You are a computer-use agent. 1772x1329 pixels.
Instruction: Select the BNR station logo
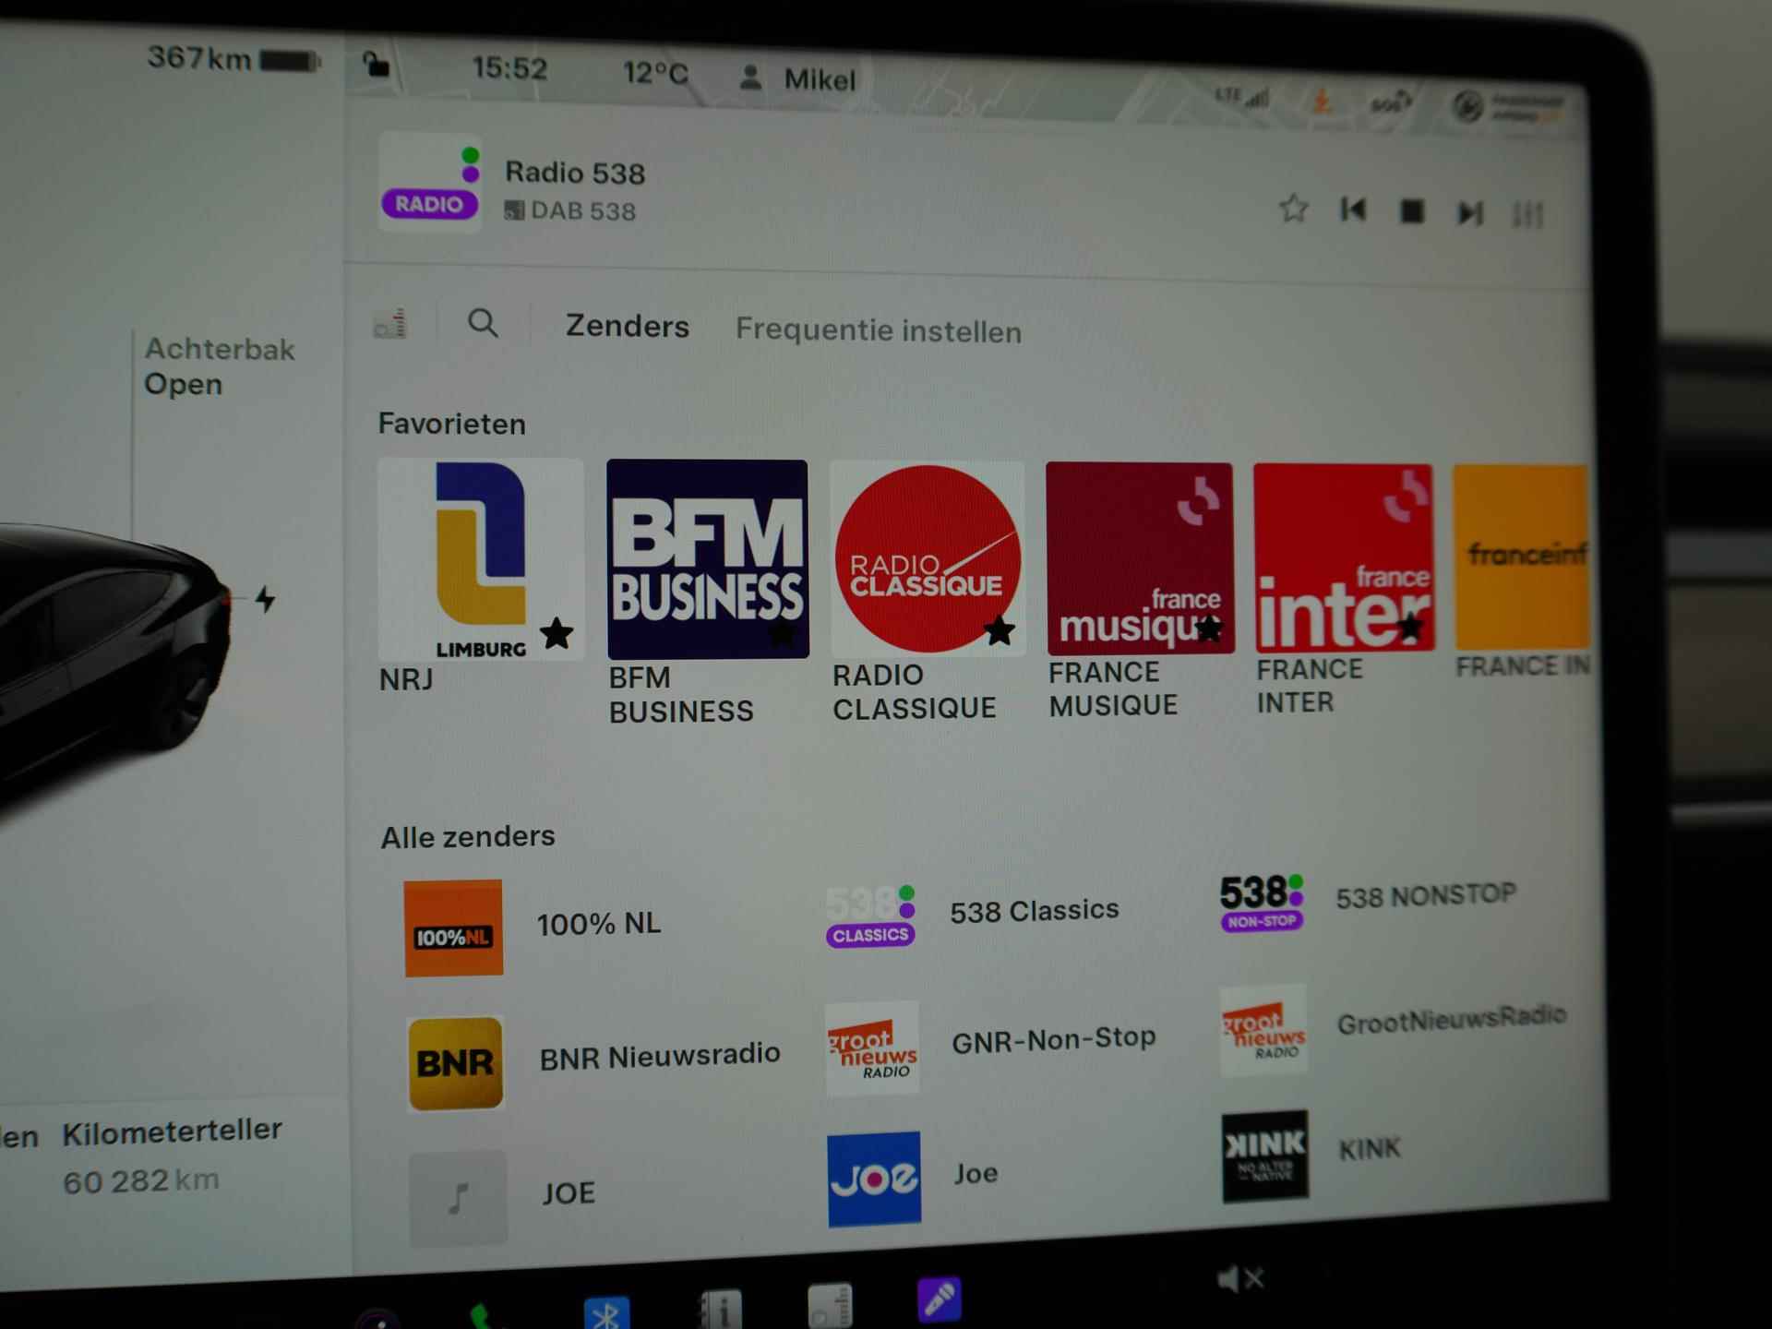point(455,1063)
